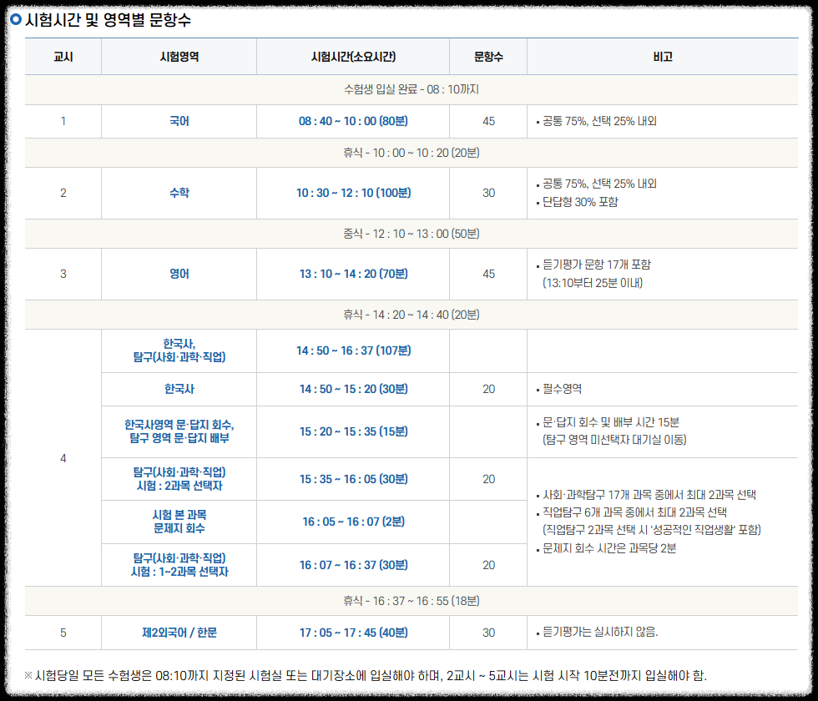Select the heading '시험시간 및 영역별 문항수'
This screenshot has height=701, width=818.
click(x=108, y=20)
